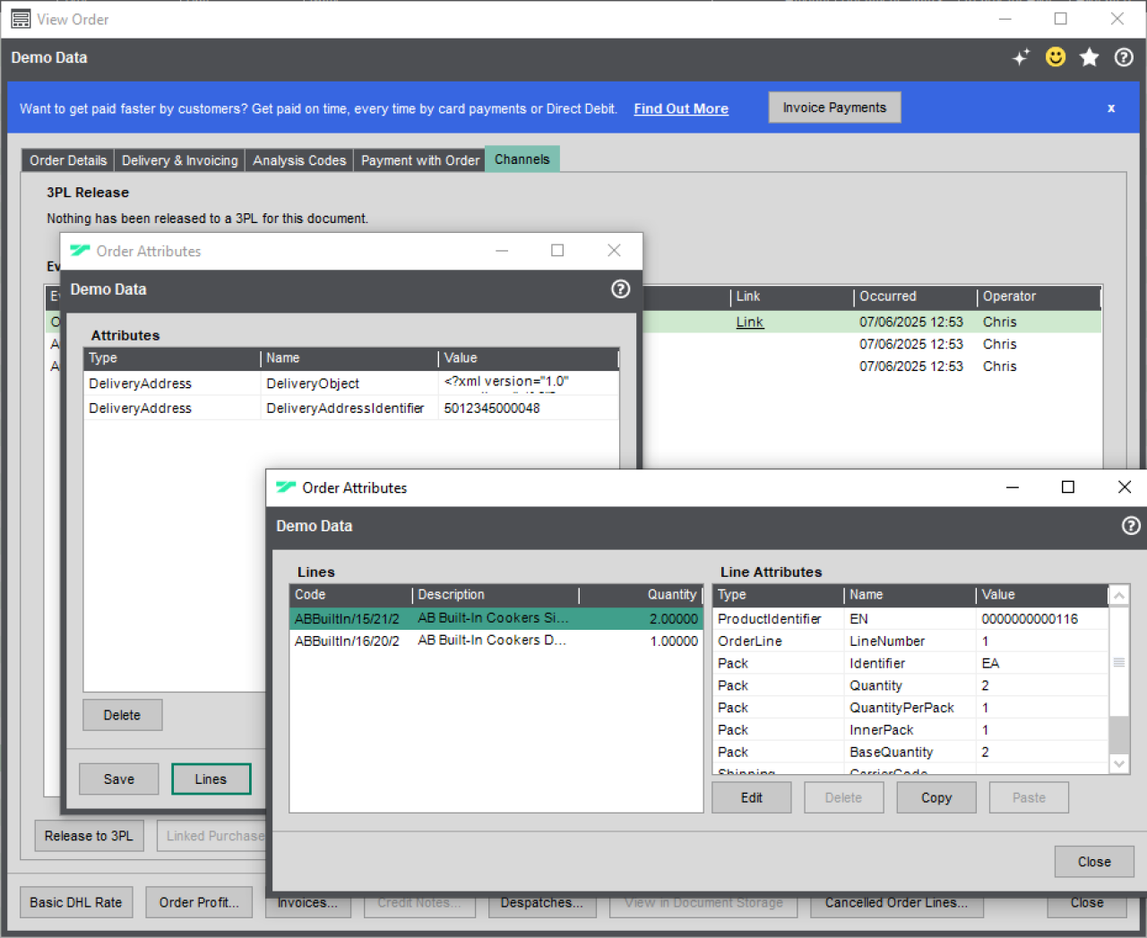
Task: Click the Edit button for line attributes
Action: 752,797
